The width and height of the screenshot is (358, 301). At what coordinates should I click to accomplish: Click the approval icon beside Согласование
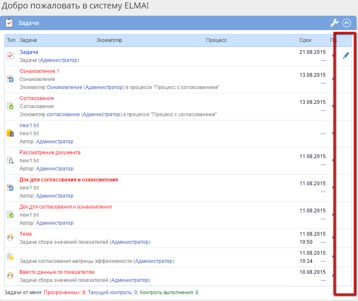pyautogui.click(x=11, y=106)
